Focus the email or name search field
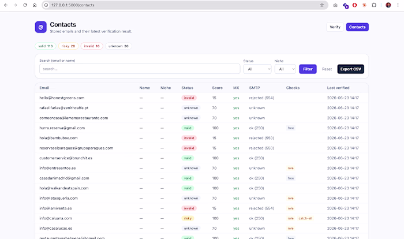404x239 pixels. [140, 69]
